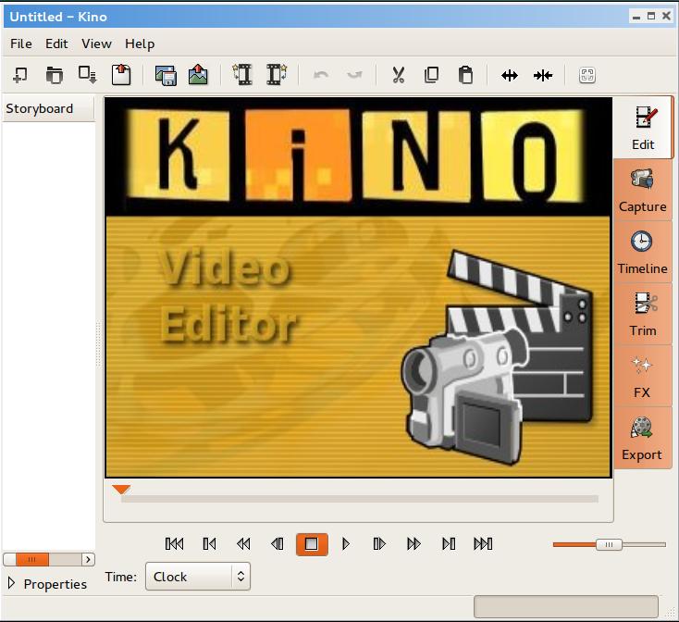Click the orange Stop button
679x622 pixels.
coord(312,544)
